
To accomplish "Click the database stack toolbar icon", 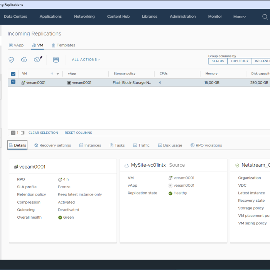I will [x=56, y=60].
